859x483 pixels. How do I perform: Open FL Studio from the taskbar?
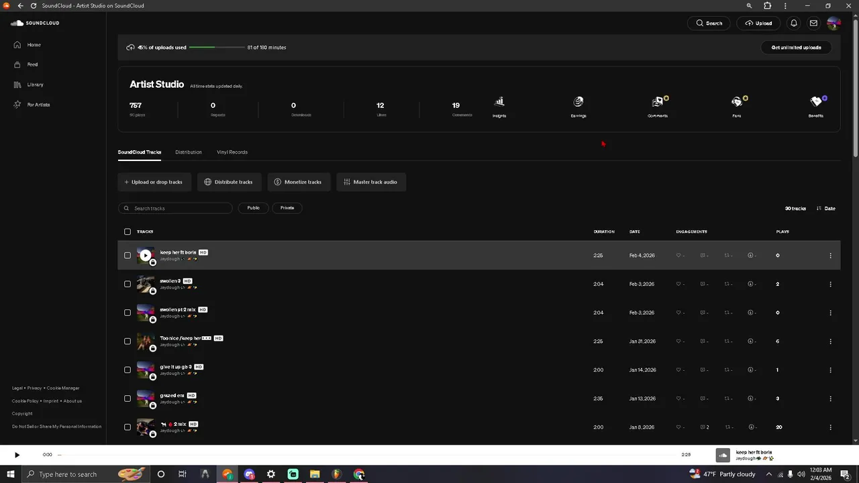pyautogui.click(x=337, y=474)
